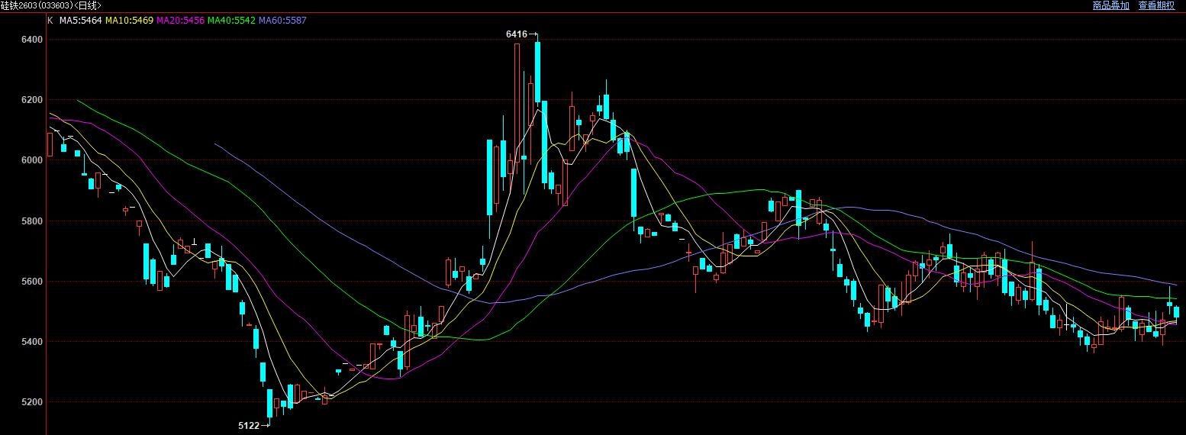Click the 5200 price axis label

click(x=32, y=402)
